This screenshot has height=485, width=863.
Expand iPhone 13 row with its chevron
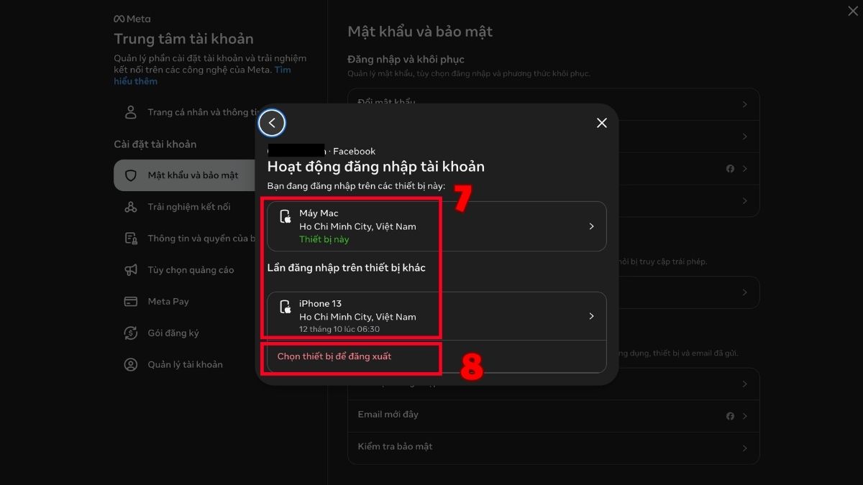(592, 316)
